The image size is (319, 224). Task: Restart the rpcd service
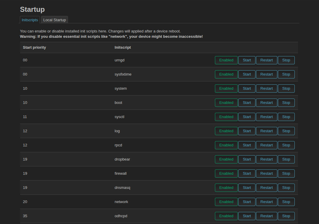tap(266, 145)
